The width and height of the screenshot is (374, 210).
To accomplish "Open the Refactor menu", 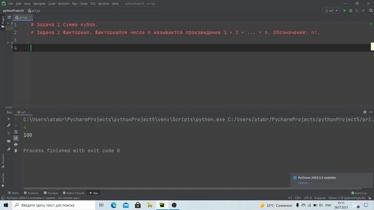I will coord(64,4).
